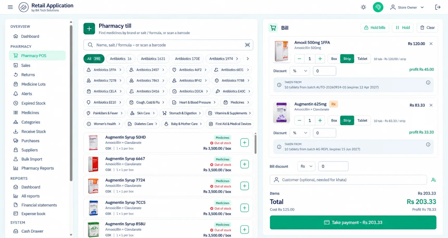Viewport: 448px width, 238px height.
Task: Open the hamburger menu
Action: click(10, 7)
